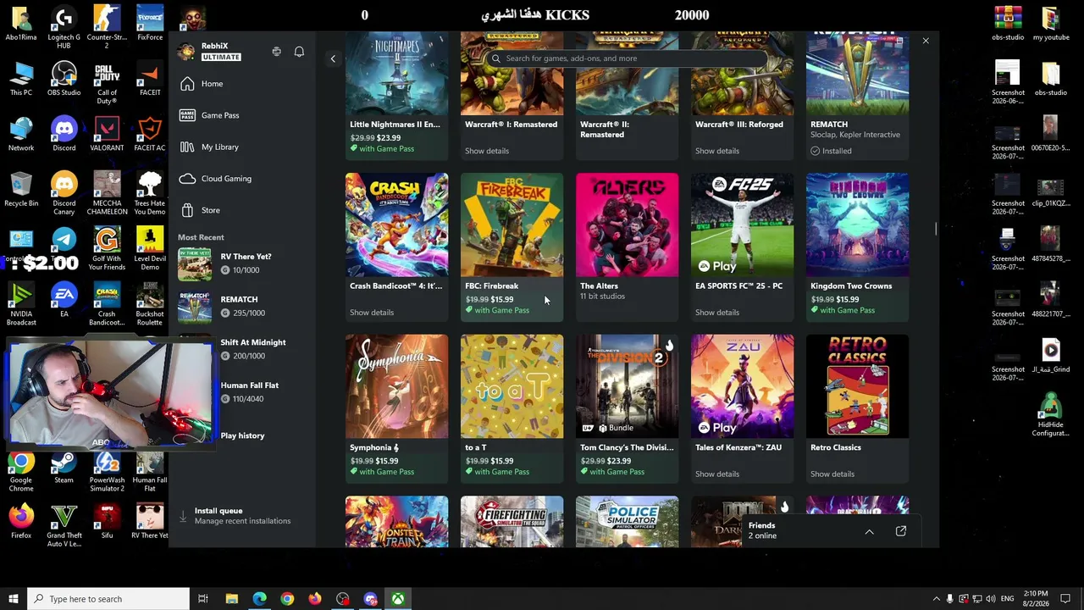Open File Explorer from the taskbar
The height and width of the screenshot is (610, 1084).
tap(231, 599)
